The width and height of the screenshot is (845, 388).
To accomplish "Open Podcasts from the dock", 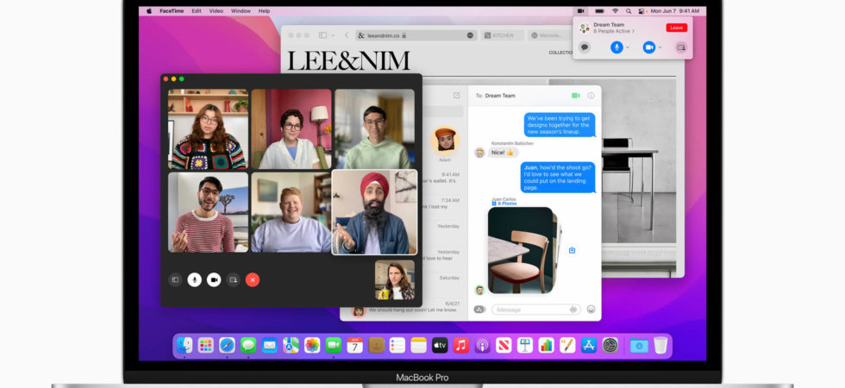I will point(482,345).
